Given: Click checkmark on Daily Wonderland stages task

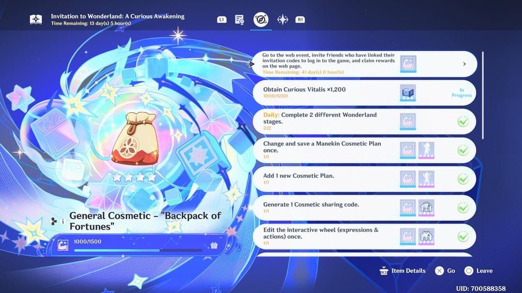Looking at the screenshot, I should pyautogui.click(x=463, y=121).
